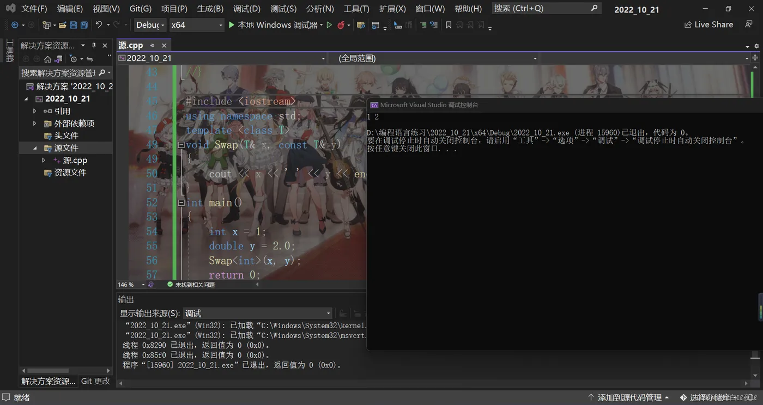Click the feedback icon beside Live Share
Viewport: 763px width, 405px height.
[x=749, y=24]
